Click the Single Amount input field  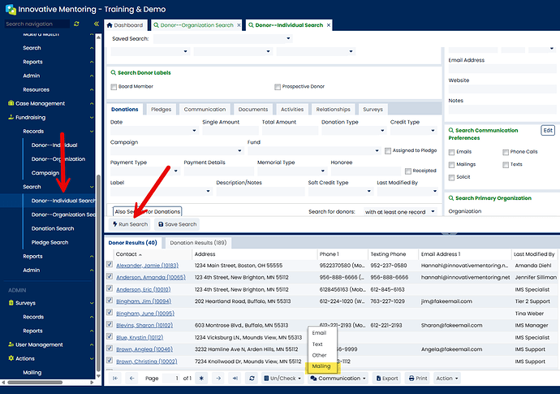pyautogui.click(x=230, y=131)
